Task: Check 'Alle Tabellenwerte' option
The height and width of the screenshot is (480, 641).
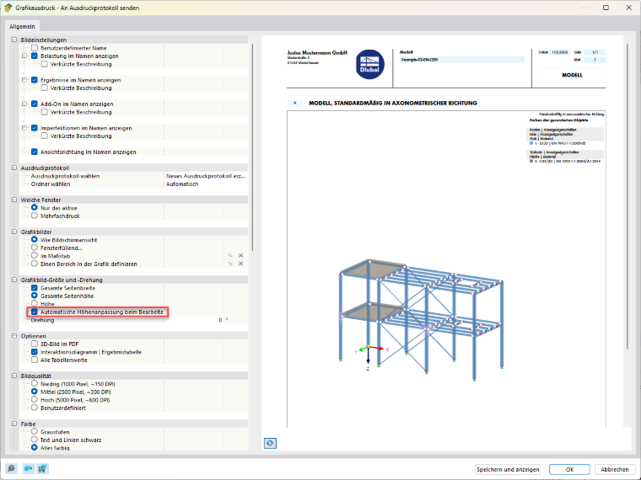Action: pyautogui.click(x=35, y=360)
